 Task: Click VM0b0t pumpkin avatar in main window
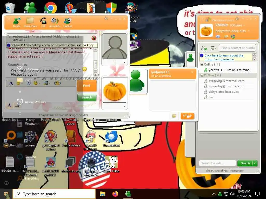point(206,31)
